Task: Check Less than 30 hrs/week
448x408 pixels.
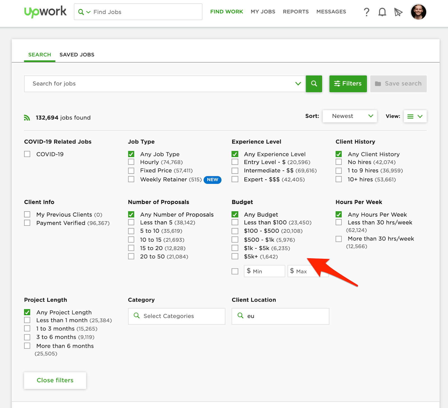Action: tap(339, 222)
